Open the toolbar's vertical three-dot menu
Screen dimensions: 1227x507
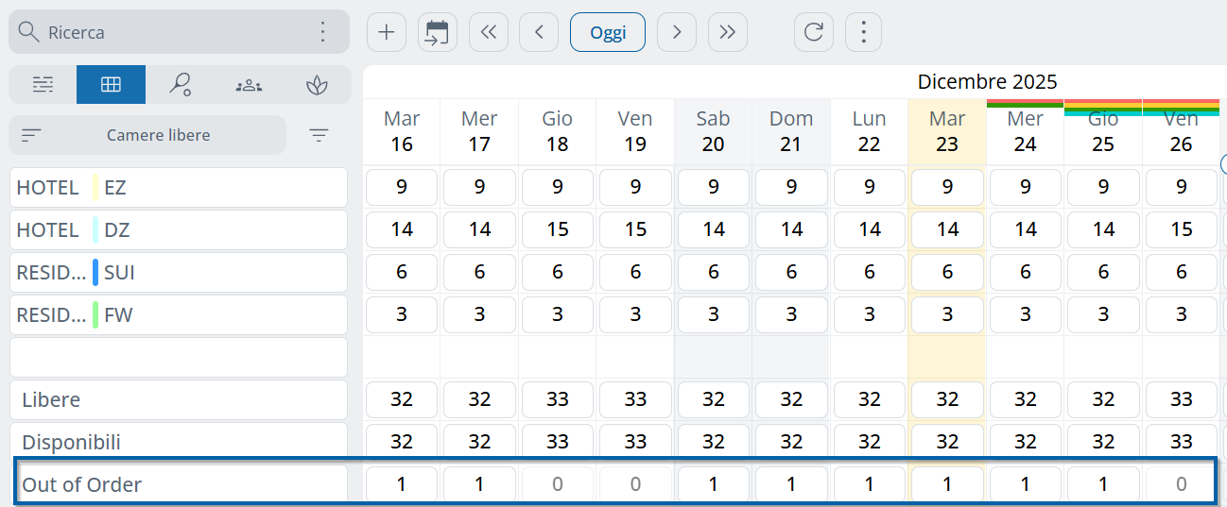click(862, 32)
